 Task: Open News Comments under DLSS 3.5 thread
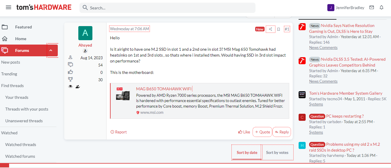323,81
